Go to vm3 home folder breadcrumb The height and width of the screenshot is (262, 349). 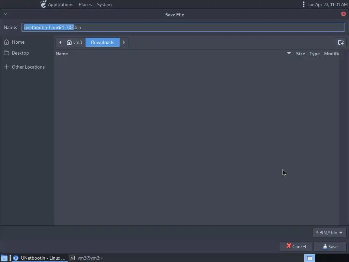coord(74,42)
